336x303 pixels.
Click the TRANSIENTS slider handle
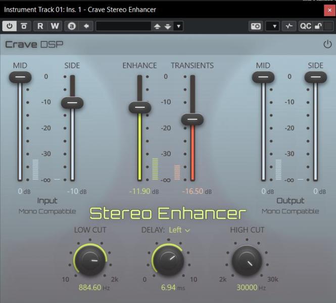coord(192,119)
